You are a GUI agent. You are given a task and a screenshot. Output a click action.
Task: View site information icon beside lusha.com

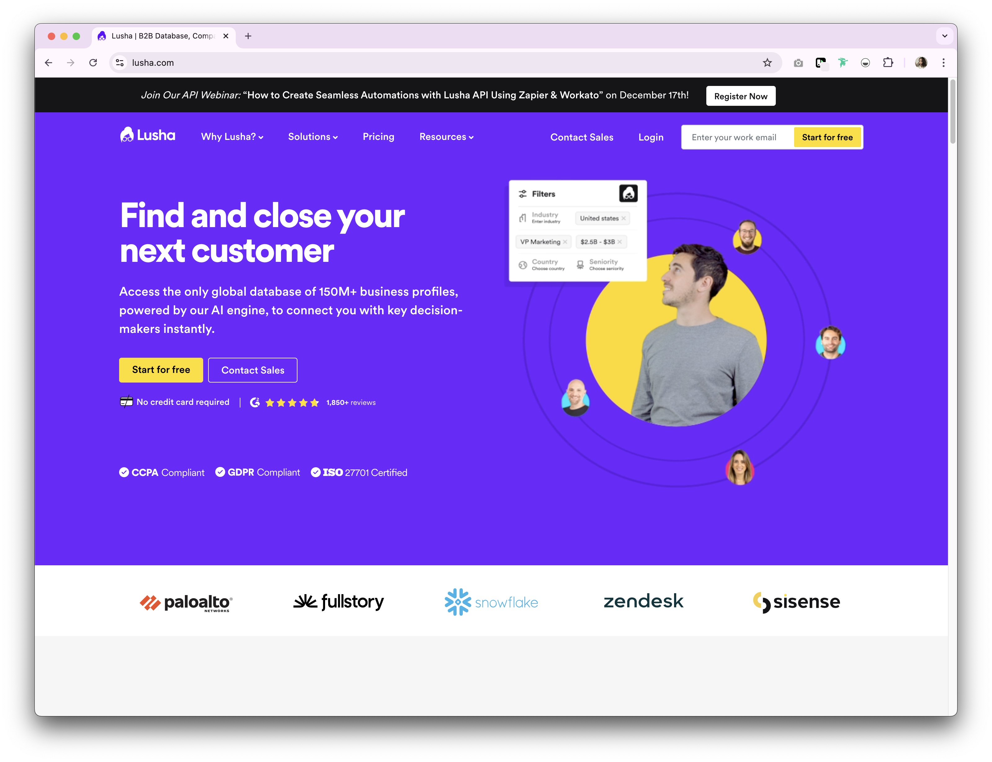click(120, 63)
